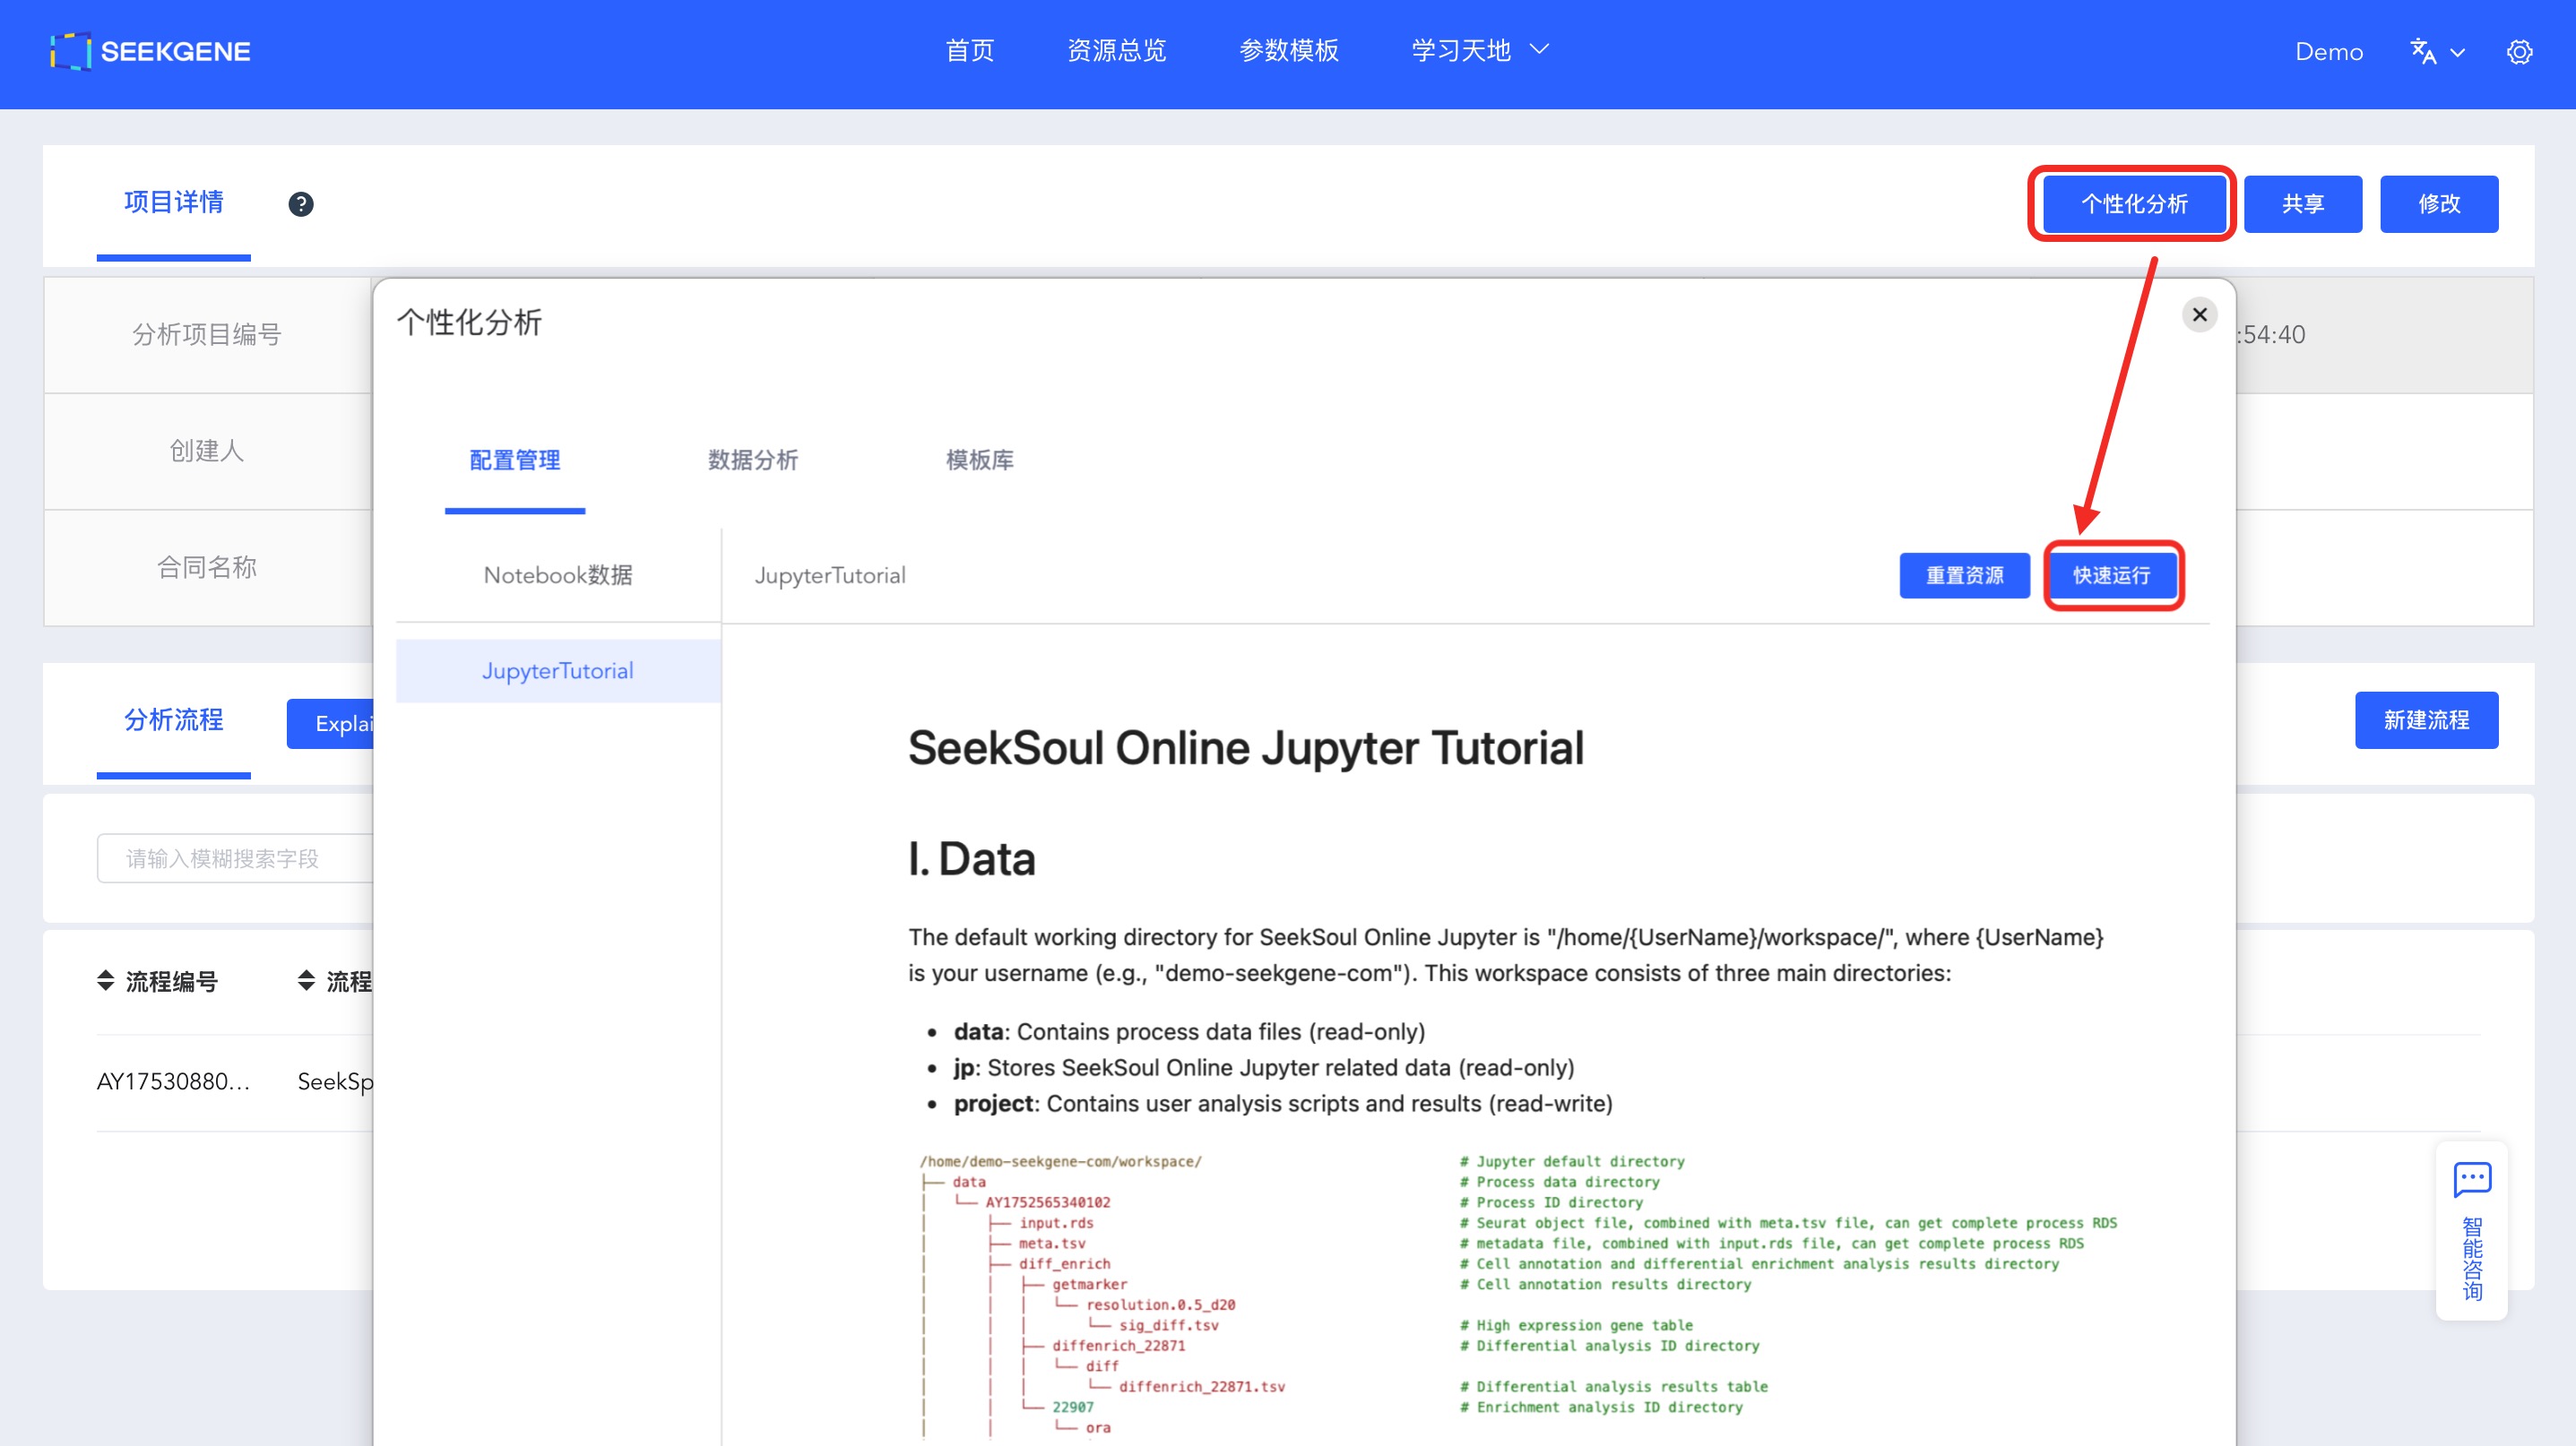Switch to the 数据分析 tab
This screenshot has height=1446, width=2576.
752,460
